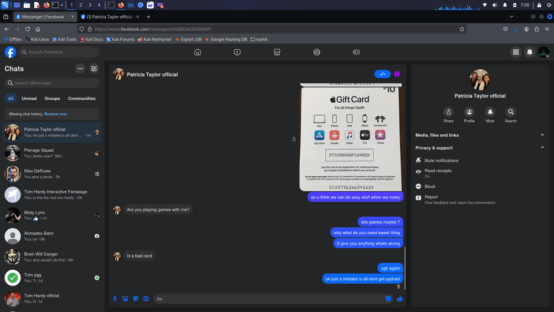
Task: Open Facebook notifications bell
Action: (530, 52)
